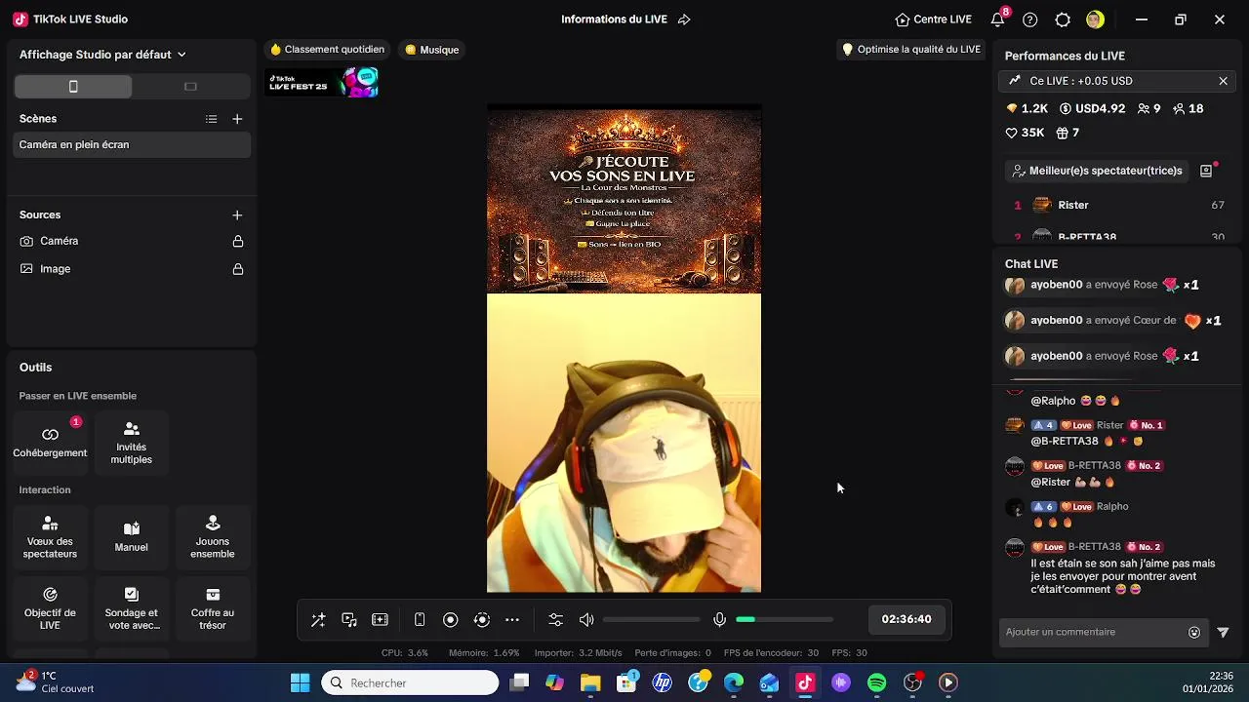Open the Musique tab

(432, 50)
